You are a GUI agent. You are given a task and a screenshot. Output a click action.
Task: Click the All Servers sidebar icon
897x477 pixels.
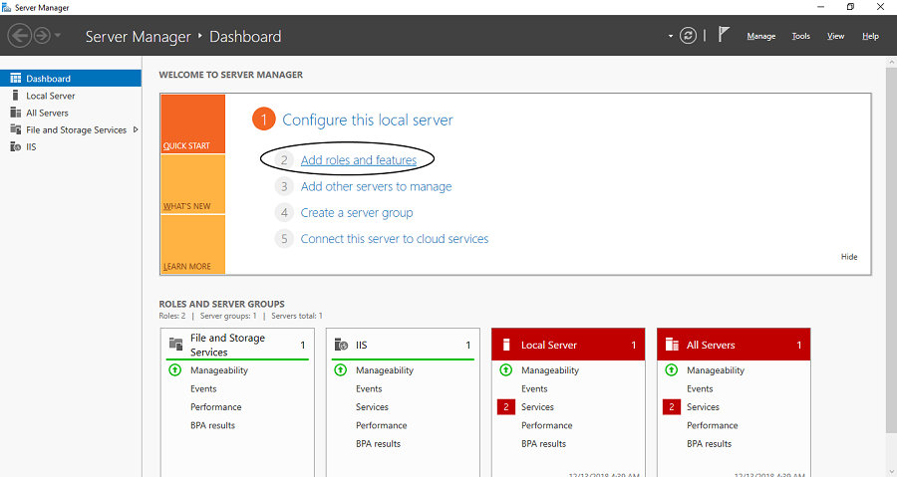click(15, 113)
